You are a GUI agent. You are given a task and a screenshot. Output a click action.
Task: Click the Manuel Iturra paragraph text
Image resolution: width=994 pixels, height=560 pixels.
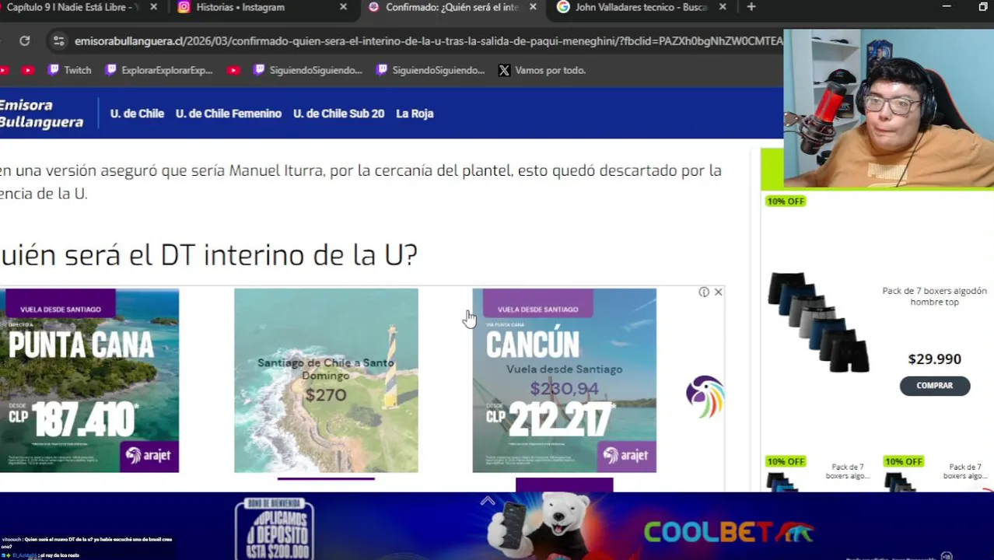coord(361,182)
